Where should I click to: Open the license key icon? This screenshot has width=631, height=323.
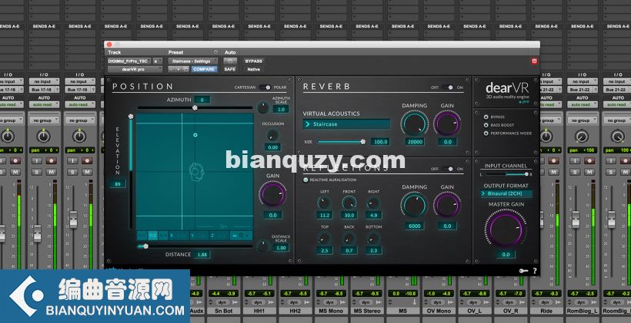(522, 271)
